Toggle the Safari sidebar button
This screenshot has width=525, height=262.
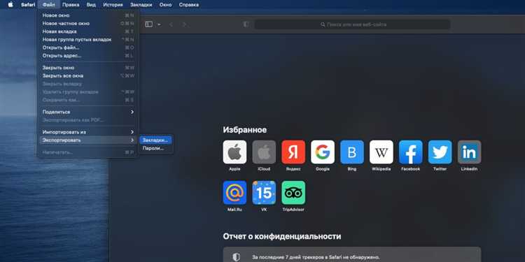pyautogui.click(x=148, y=24)
